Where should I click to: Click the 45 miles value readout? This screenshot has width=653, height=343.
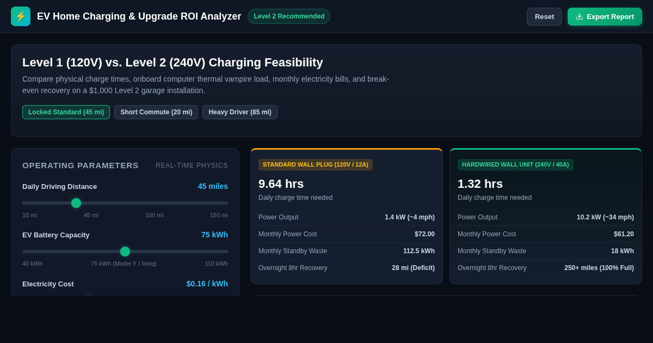213,186
